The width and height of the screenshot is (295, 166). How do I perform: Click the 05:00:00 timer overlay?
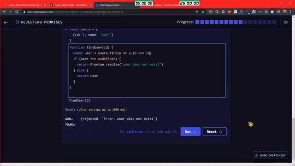pos(144,3)
